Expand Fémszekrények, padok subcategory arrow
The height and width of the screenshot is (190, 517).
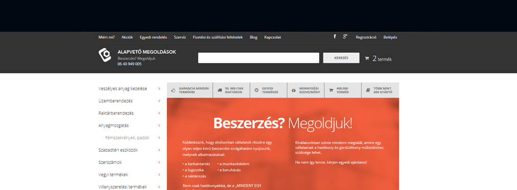(159, 138)
